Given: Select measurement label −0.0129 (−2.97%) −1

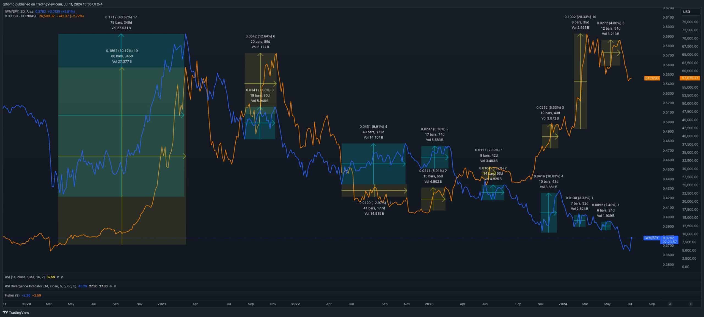Looking at the screenshot, I should click(x=374, y=203).
